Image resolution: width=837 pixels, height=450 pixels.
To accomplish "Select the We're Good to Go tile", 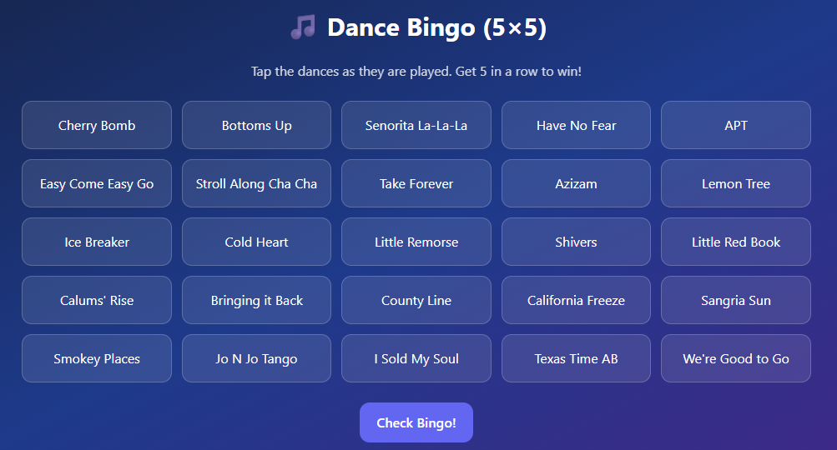I will click(735, 359).
